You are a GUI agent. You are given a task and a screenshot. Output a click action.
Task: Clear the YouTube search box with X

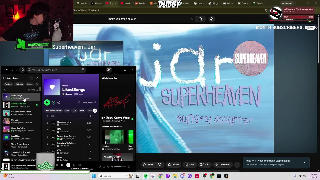point(192,19)
